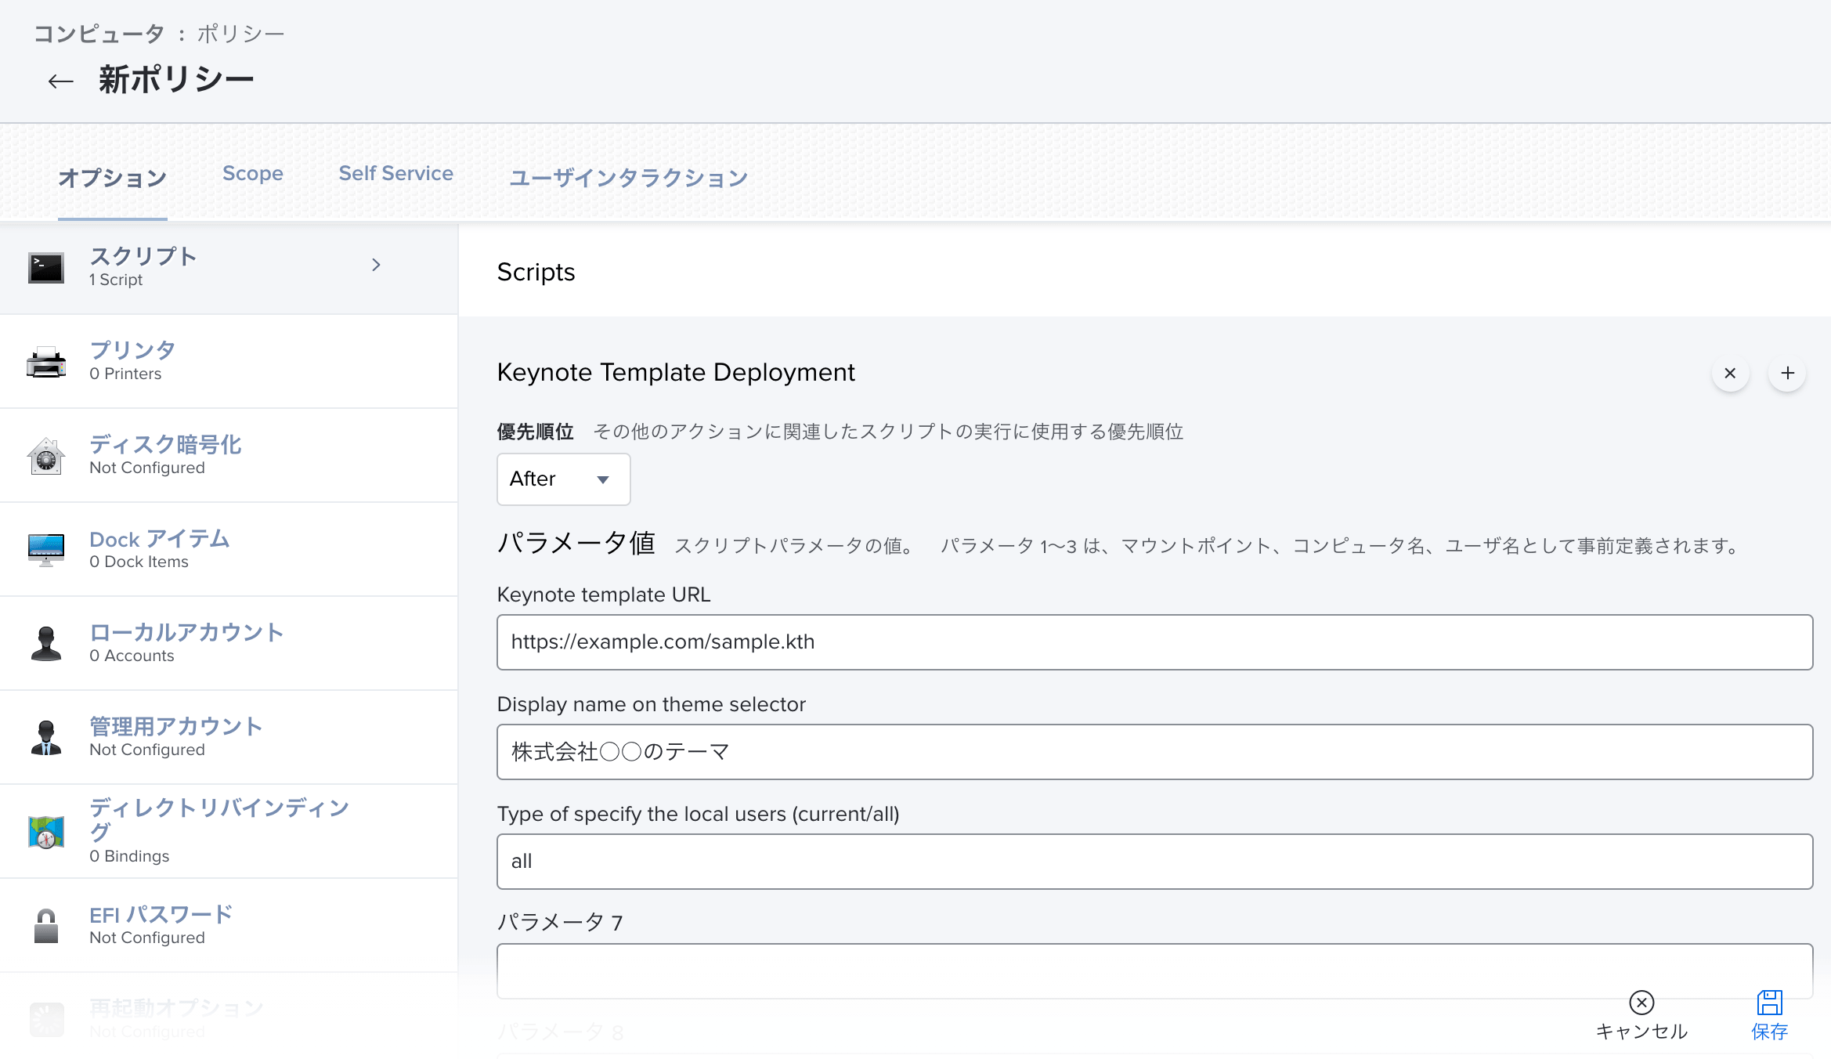Open the ディレクトリバインディング payload
Viewport: 1831px width, 1059px height.
(229, 832)
